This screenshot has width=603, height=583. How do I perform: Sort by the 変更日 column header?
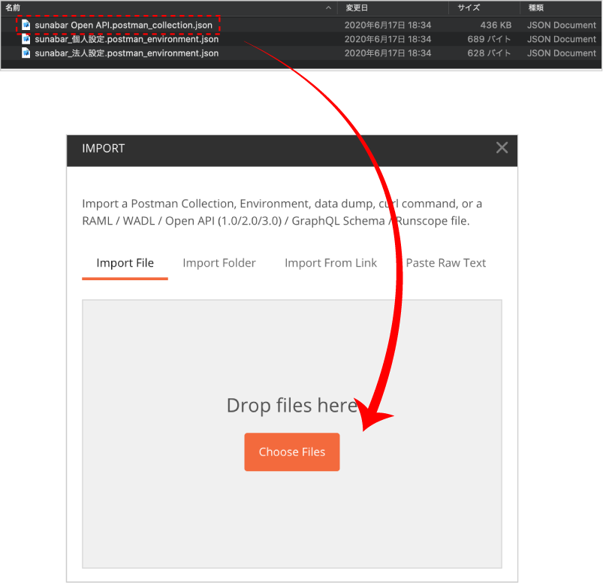coord(357,8)
